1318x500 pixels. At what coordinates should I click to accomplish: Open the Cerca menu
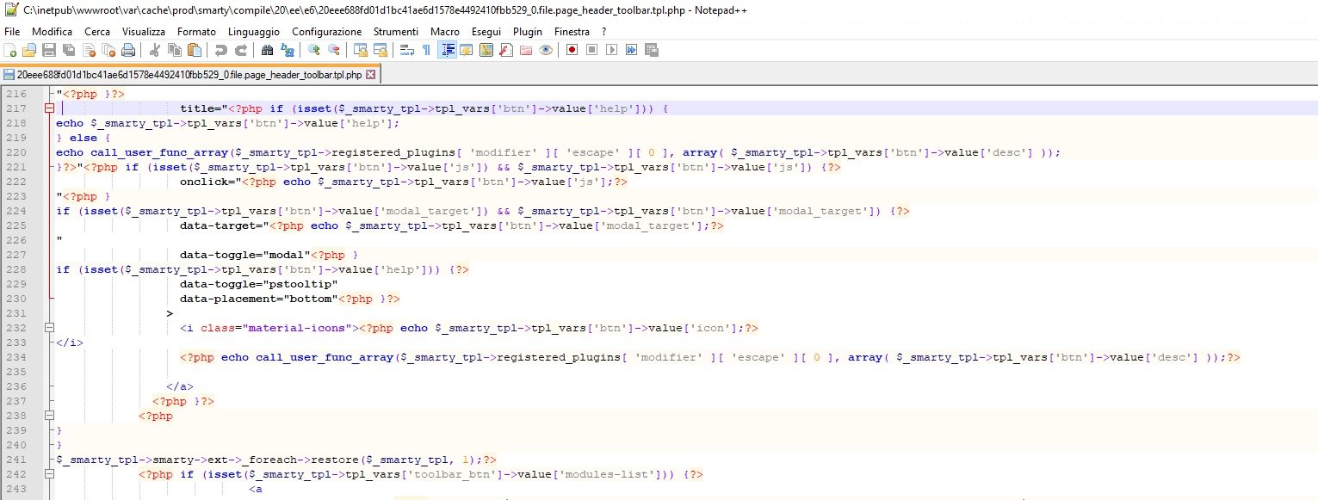coord(97,32)
